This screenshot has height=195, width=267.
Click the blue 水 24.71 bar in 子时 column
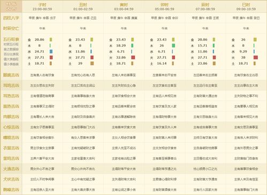(51, 51)
